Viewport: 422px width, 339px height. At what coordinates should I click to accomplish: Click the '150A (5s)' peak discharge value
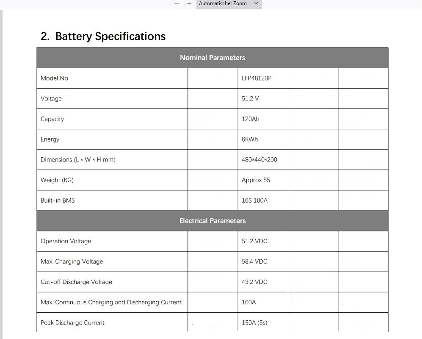(254, 322)
